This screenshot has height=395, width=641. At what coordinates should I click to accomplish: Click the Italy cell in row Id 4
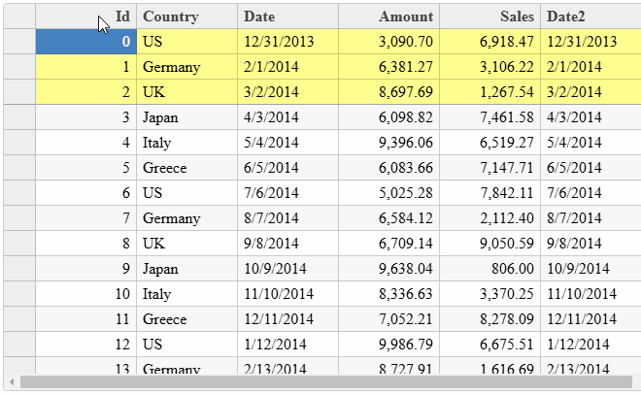[x=186, y=143]
